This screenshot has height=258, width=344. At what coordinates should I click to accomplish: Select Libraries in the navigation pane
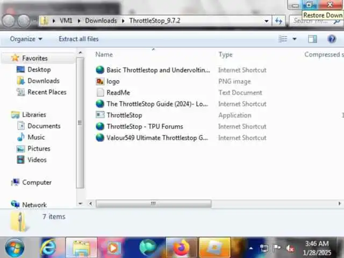[34, 114]
